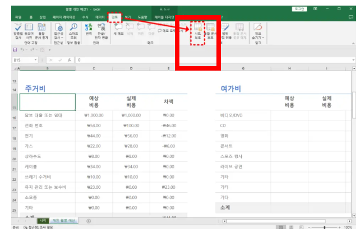This screenshot has width=360, height=251.
Task: Click the login (로그인) button
Action: point(299,9)
